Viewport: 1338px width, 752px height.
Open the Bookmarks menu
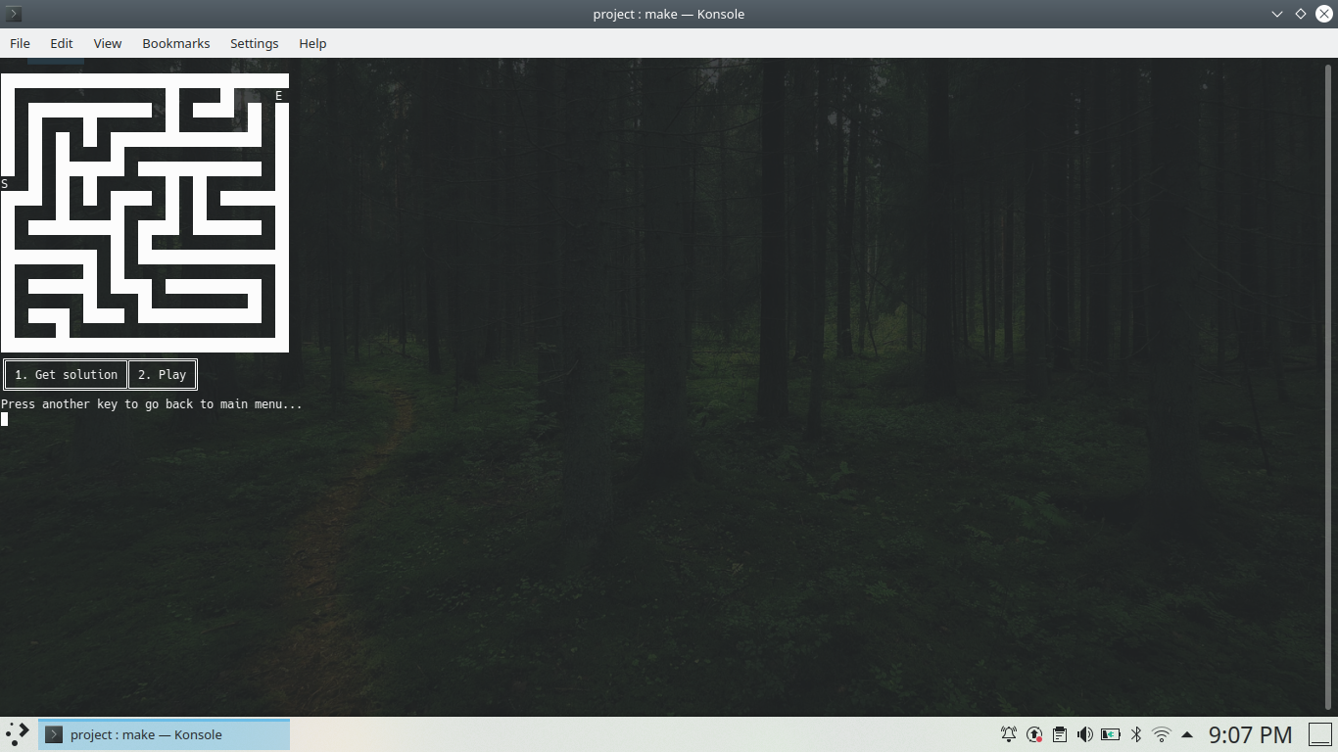coord(176,43)
